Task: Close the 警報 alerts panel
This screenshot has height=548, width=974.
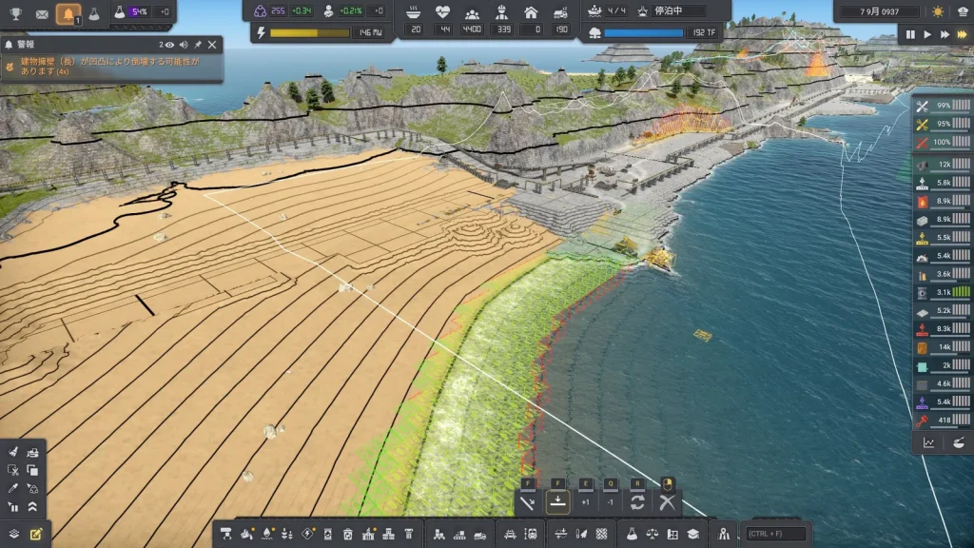Action: click(212, 45)
